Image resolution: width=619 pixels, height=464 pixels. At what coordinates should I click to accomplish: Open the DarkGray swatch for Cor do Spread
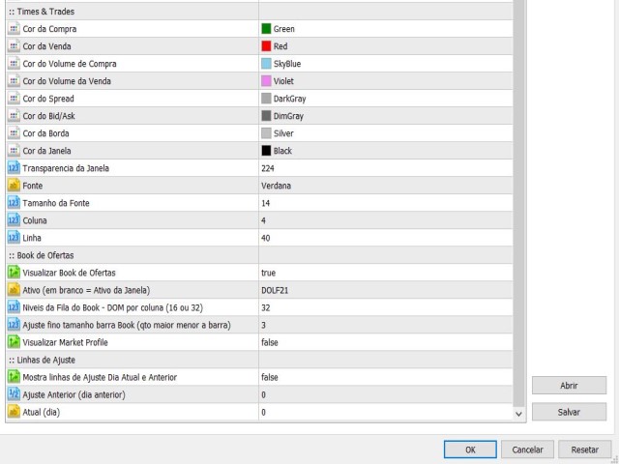(x=266, y=99)
